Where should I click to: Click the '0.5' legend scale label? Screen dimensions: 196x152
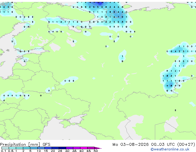11,151
